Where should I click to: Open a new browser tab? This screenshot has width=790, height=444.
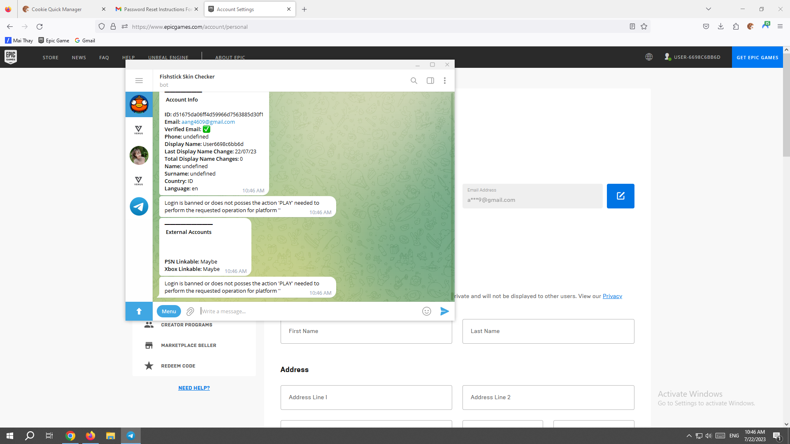point(304,9)
